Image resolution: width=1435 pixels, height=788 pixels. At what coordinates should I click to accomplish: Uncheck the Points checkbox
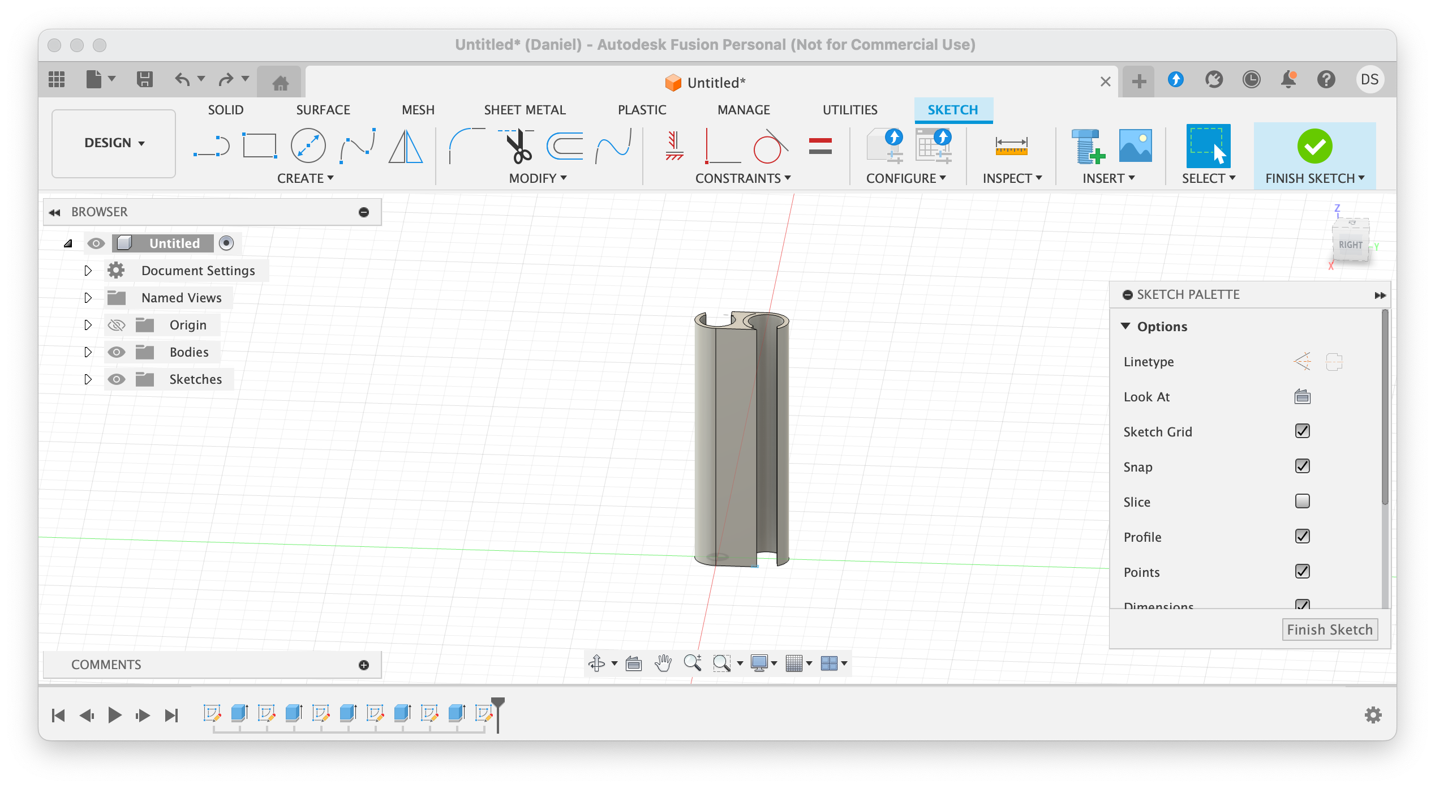click(x=1302, y=572)
